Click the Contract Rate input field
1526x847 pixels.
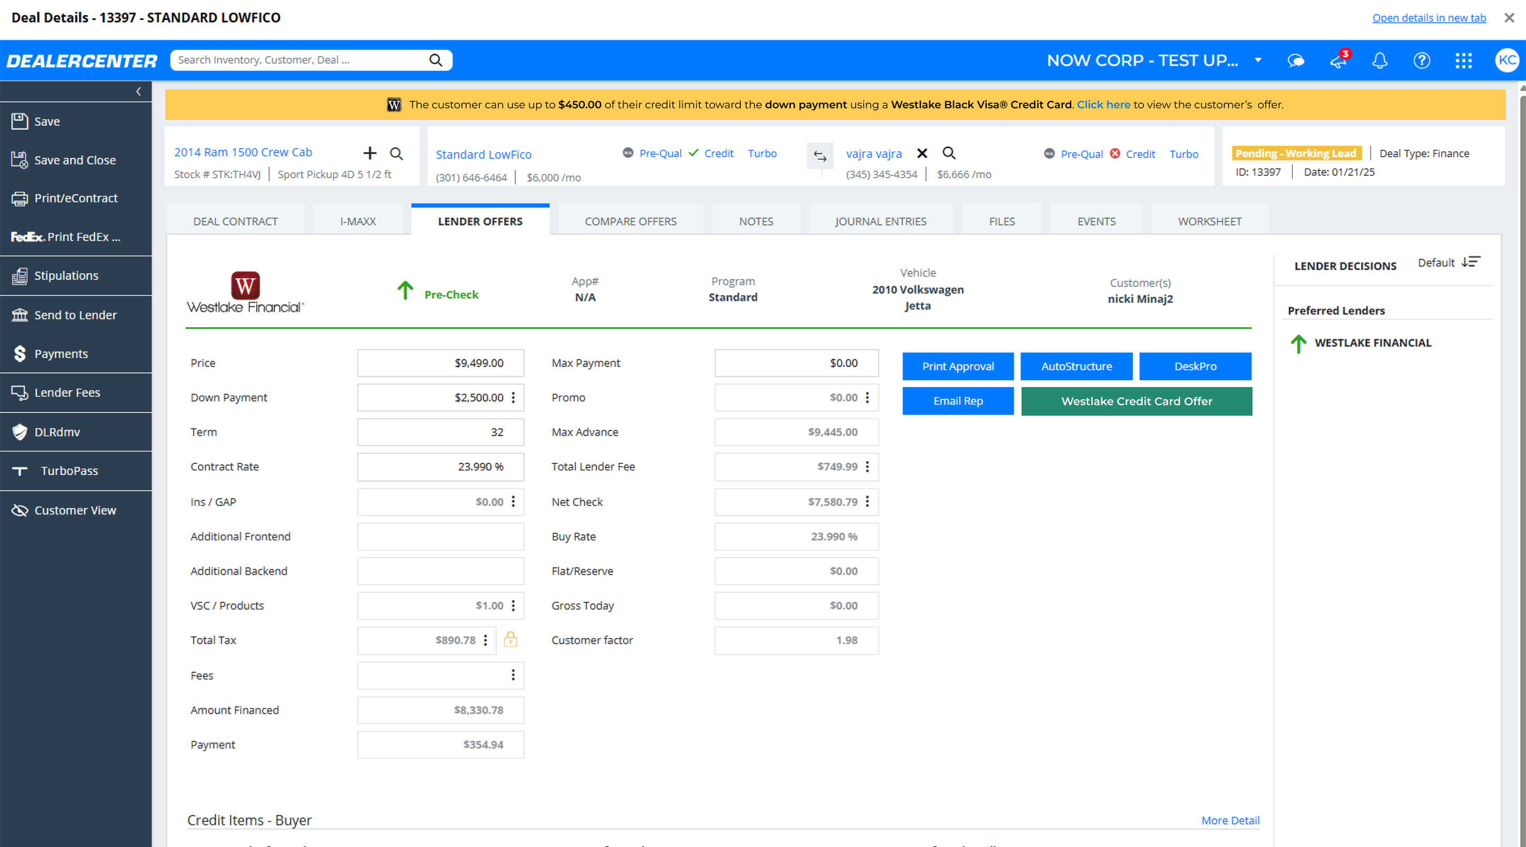[440, 467]
